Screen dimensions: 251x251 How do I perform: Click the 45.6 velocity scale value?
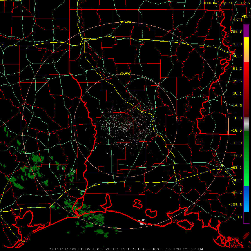pyautogui.click(x=237, y=81)
